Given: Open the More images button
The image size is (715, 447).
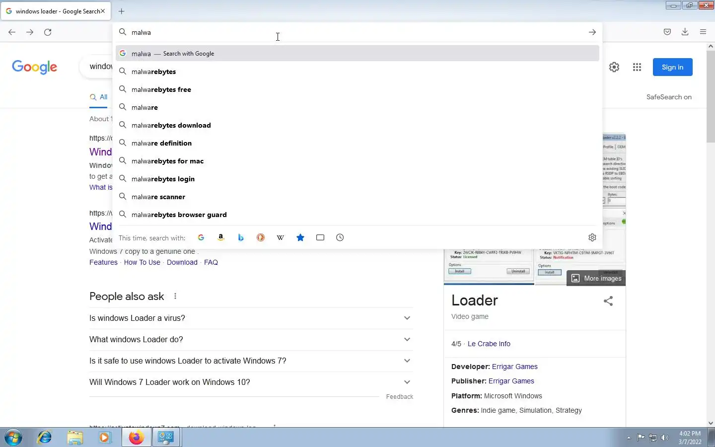Looking at the screenshot, I should pyautogui.click(x=596, y=278).
